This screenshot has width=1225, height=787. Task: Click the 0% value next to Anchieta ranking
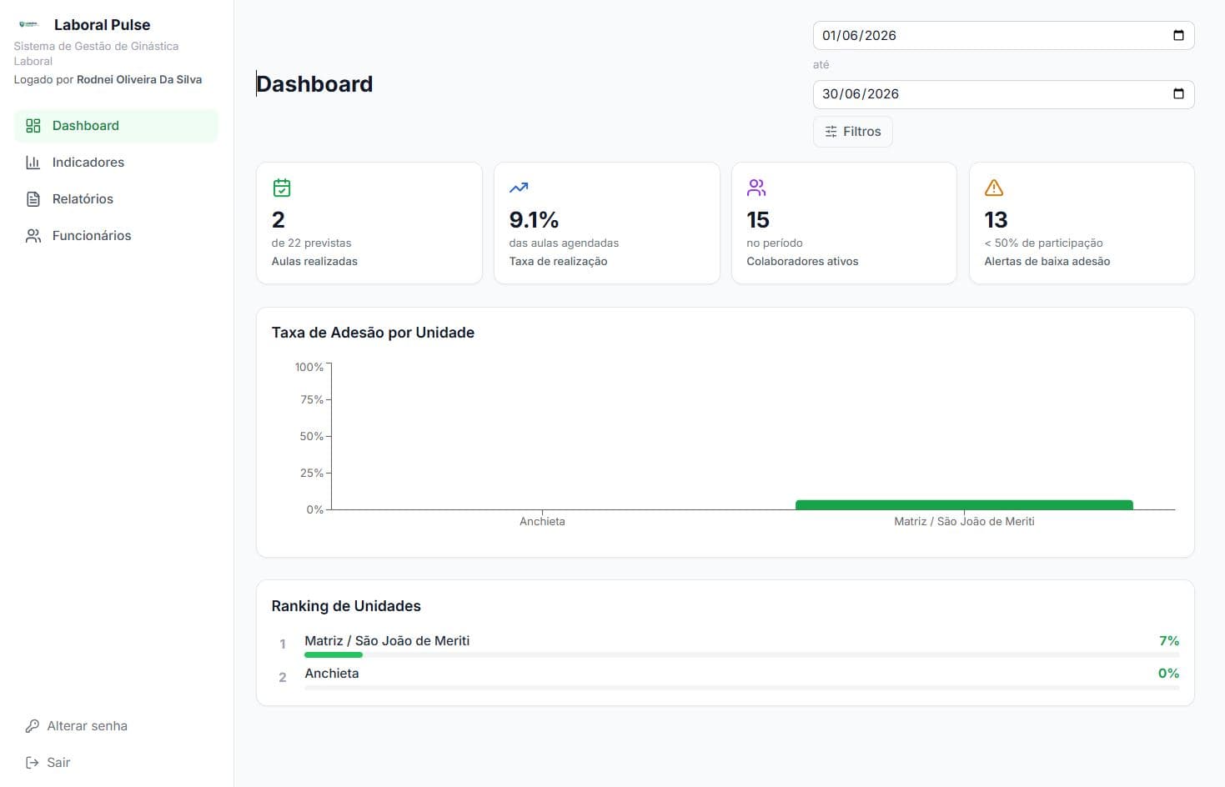(x=1168, y=674)
